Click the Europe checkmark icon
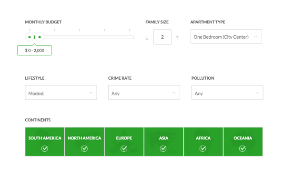Viewport: 284px width, 189px height. tap(124, 148)
